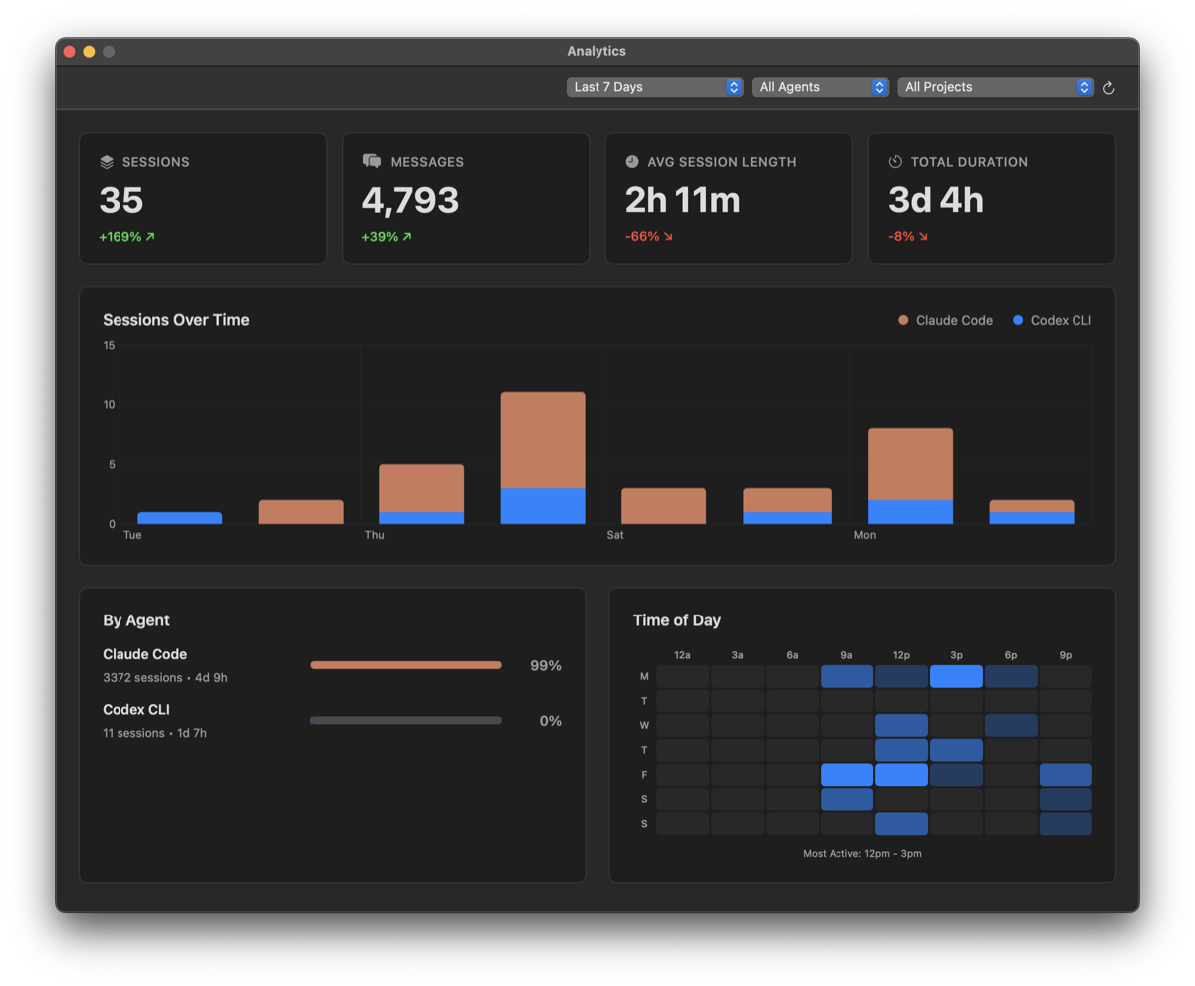Click the orange Claude Code legend dot
The image size is (1195, 986).
click(901, 320)
